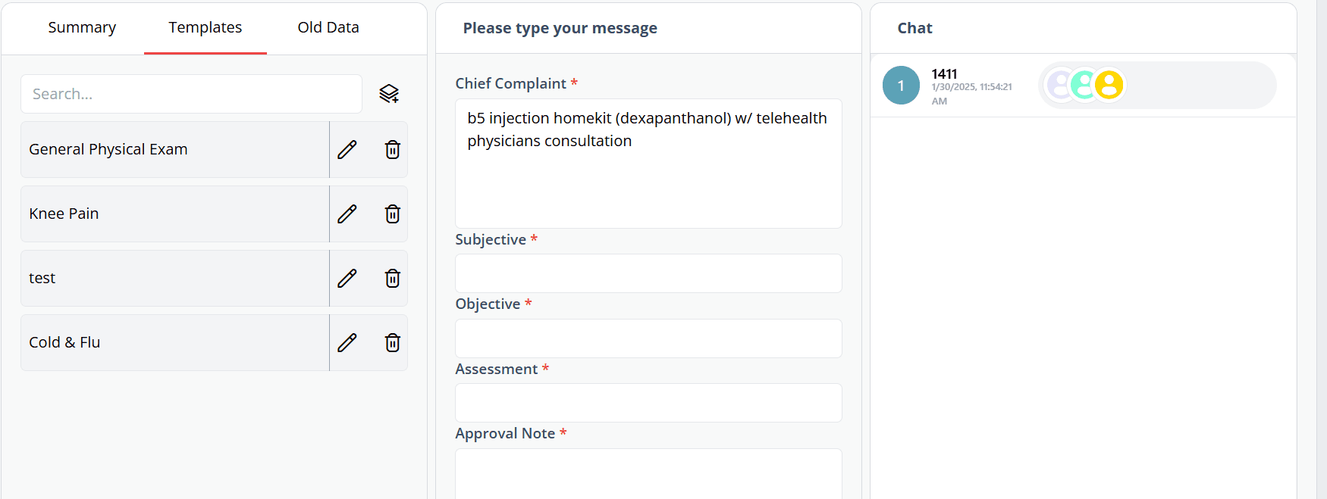The image size is (1327, 499).
Task: Edit the Cold & Flu template
Action: (347, 343)
